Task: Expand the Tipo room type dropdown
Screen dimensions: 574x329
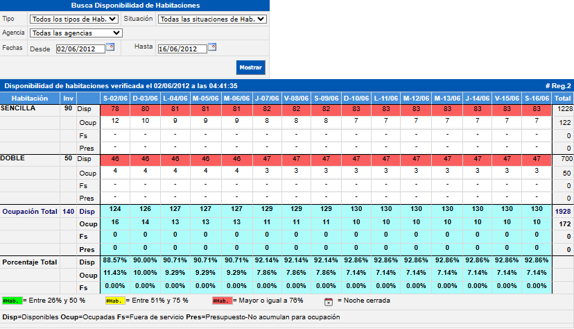Action: [x=74, y=19]
